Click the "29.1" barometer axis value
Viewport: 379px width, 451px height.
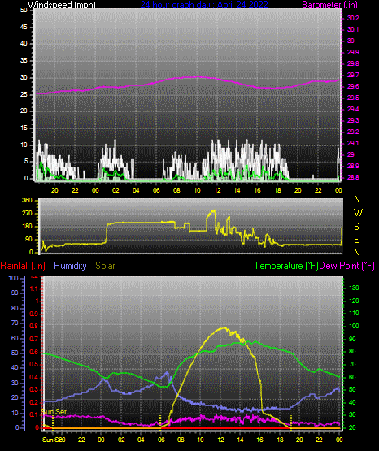[x=353, y=143]
